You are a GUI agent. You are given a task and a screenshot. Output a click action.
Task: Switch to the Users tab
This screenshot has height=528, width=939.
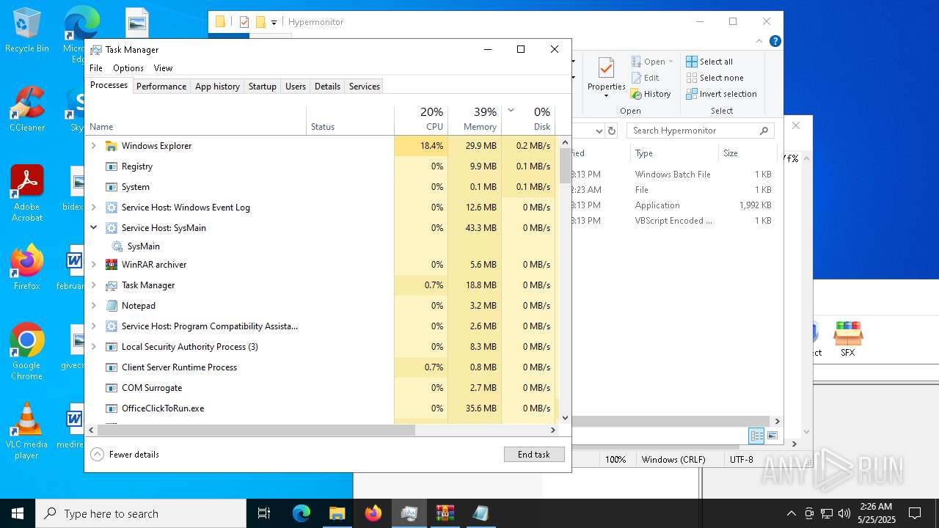296,87
